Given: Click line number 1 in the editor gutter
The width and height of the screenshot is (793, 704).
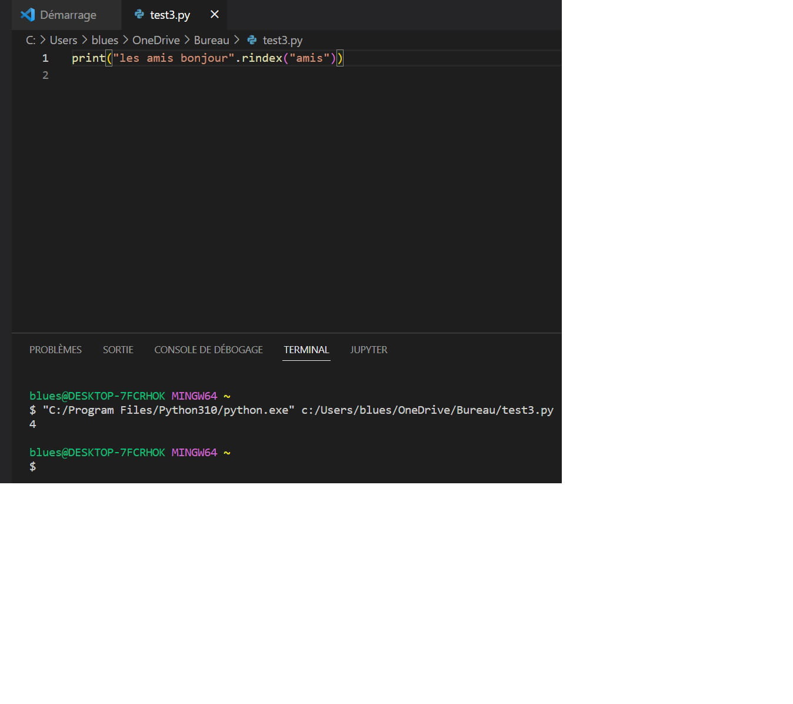Looking at the screenshot, I should 45,58.
